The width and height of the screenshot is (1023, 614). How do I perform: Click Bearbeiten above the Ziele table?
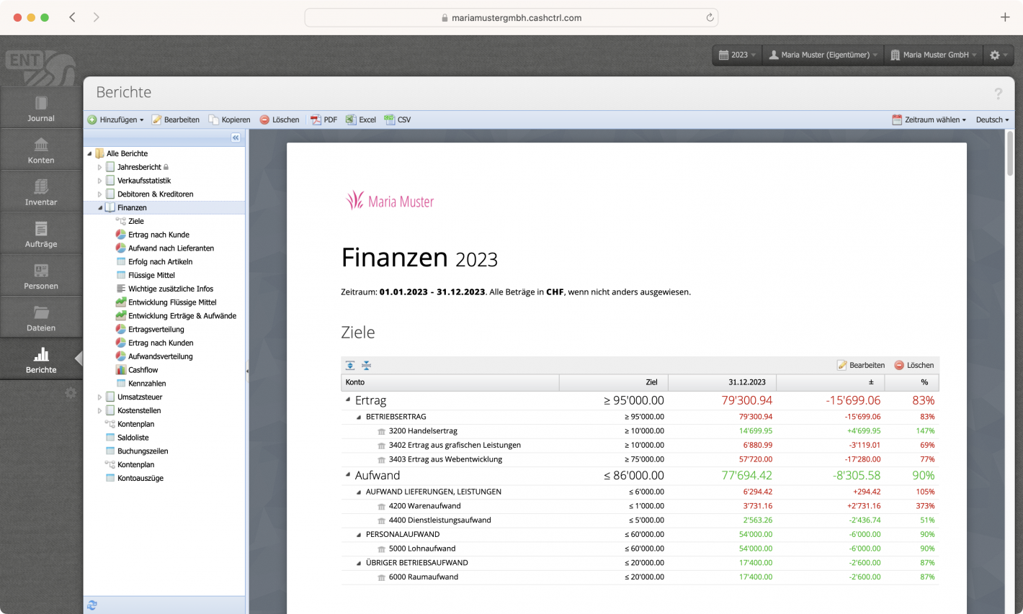pos(860,365)
